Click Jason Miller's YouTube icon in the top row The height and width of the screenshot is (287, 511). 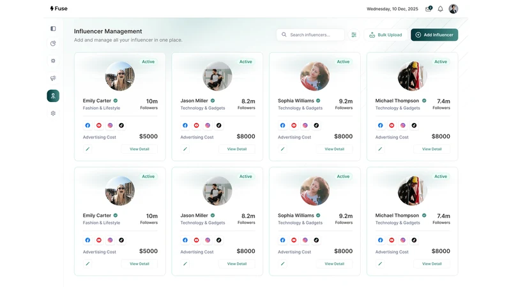pyautogui.click(x=197, y=125)
